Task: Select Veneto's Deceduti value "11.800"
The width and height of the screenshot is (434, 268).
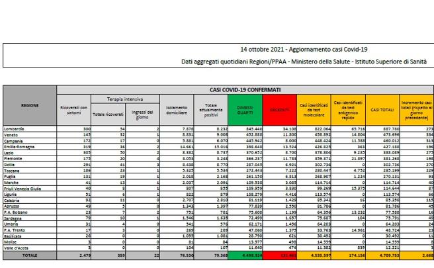Action: point(289,135)
